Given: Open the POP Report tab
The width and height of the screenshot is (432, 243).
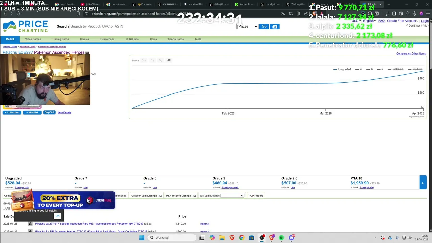Looking at the screenshot, I should (255, 196).
